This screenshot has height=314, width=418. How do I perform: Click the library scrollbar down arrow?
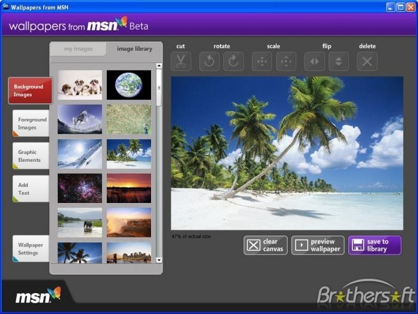click(x=159, y=260)
